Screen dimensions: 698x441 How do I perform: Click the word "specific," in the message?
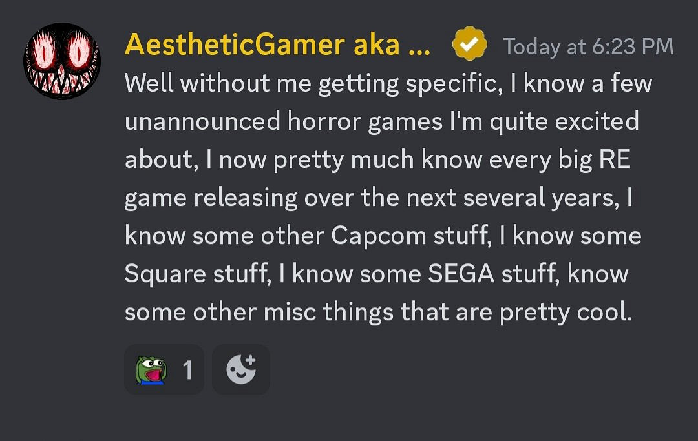(x=449, y=85)
